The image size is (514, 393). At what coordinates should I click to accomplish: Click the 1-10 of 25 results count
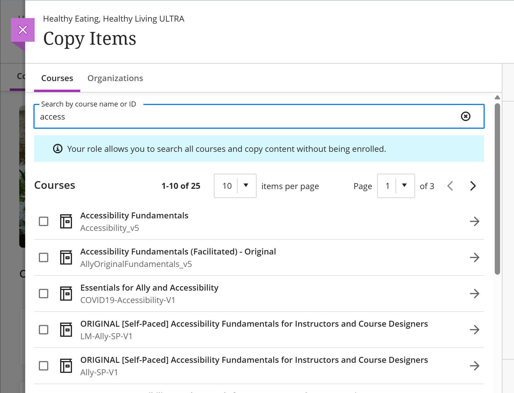(181, 186)
